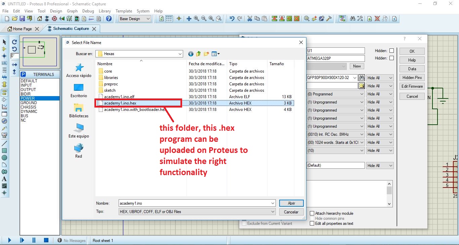The width and height of the screenshot is (459, 245).
Task: Expand the Buscar en folder dropdown
Action: click(180, 54)
